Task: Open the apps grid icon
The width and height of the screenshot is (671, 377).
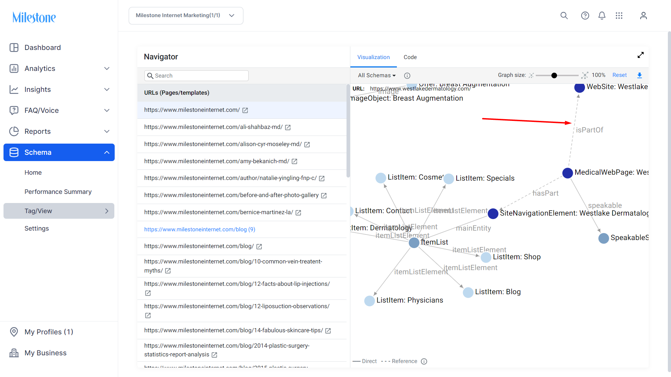Action: tap(619, 16)
